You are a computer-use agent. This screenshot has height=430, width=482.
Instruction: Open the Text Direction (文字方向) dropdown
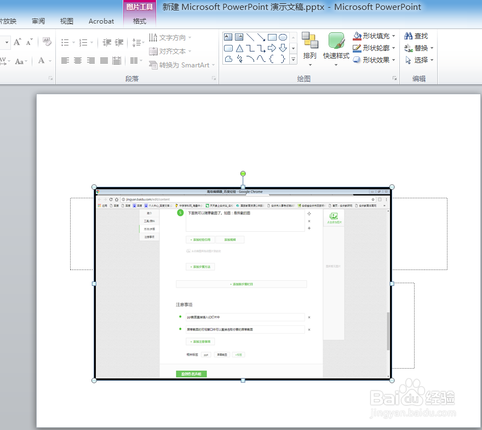(170, 37)
